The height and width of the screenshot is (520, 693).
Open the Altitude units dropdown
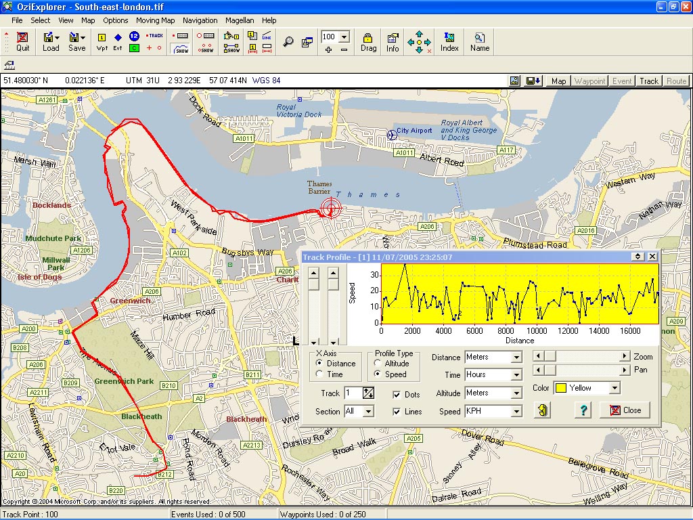click(516, 393)
